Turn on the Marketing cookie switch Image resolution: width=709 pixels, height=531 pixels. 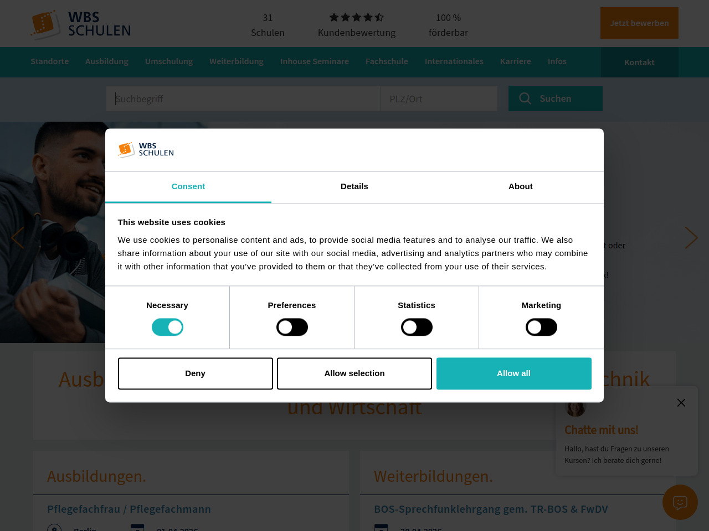pyautogui.click(x=541, y=327)
